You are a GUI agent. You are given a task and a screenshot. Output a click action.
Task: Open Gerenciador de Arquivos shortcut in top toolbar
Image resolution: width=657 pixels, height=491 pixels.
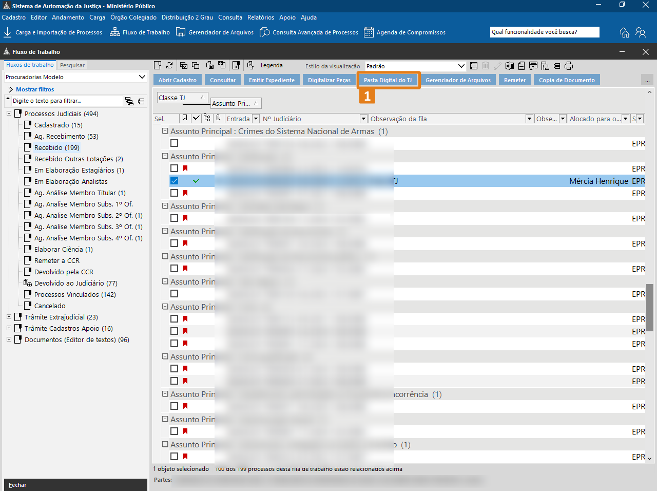coord(215,32)
